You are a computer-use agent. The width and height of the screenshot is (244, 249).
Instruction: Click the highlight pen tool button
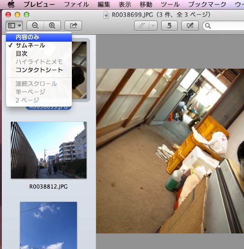point(142,26)
